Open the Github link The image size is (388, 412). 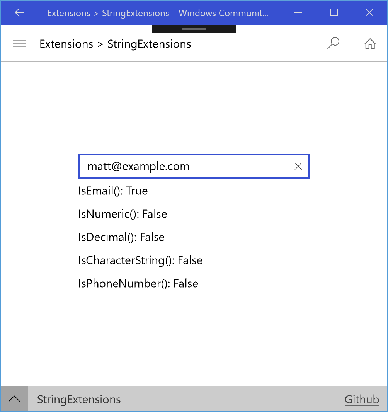(362, 399)
